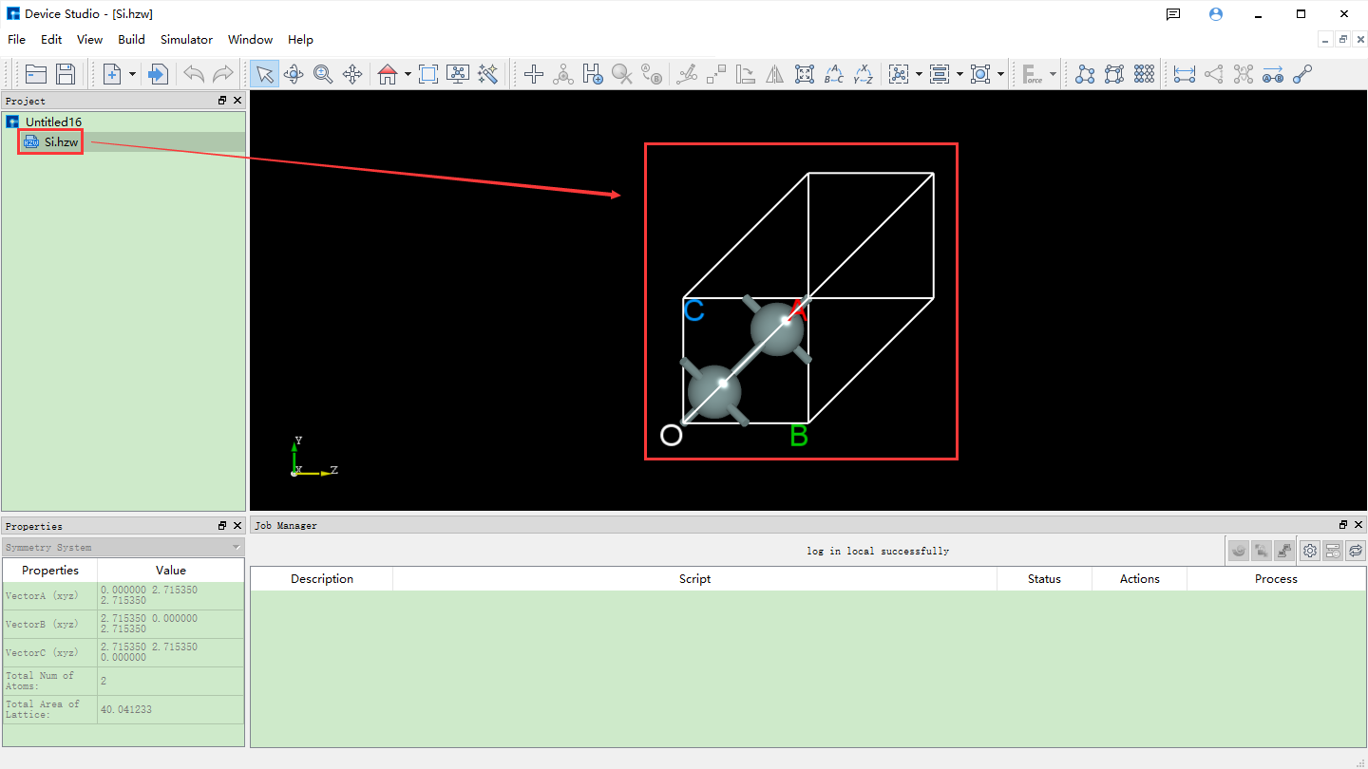Select the rotate view tool
The image size is (1368, 769).
(x=294, y=74)
